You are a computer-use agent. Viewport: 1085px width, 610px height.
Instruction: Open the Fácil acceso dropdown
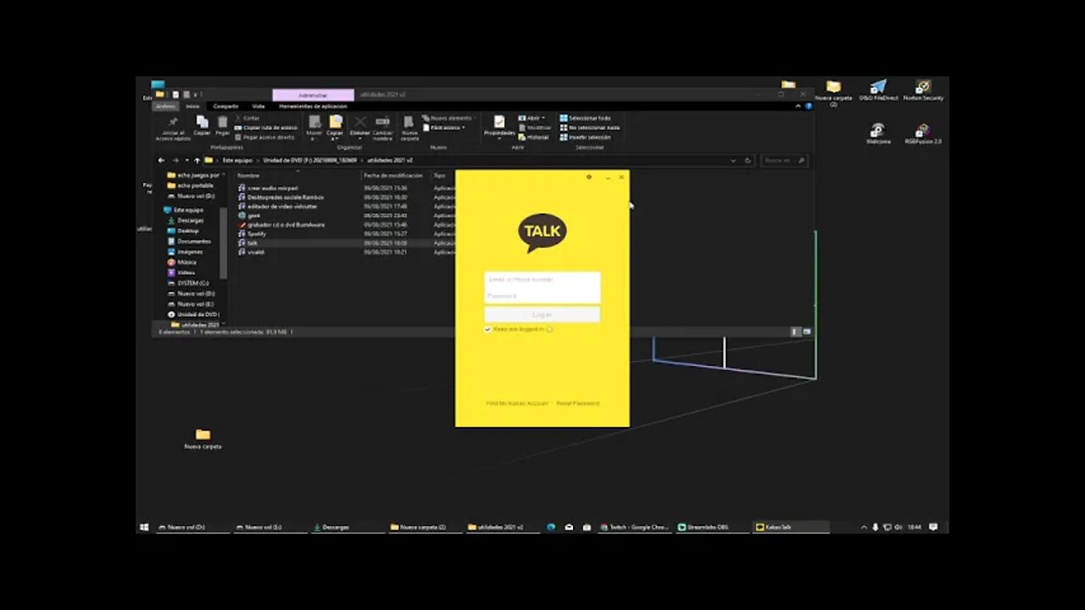point(445,127)
